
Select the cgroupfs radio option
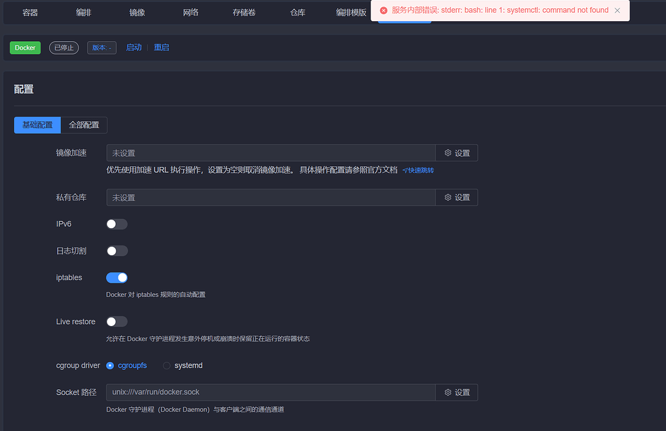127,365
